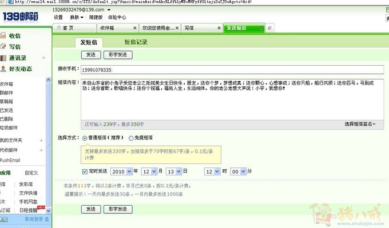Open the 简捷版 link
Image resolution: width=389 pixels, height=228 pixels.
(96, 17)
